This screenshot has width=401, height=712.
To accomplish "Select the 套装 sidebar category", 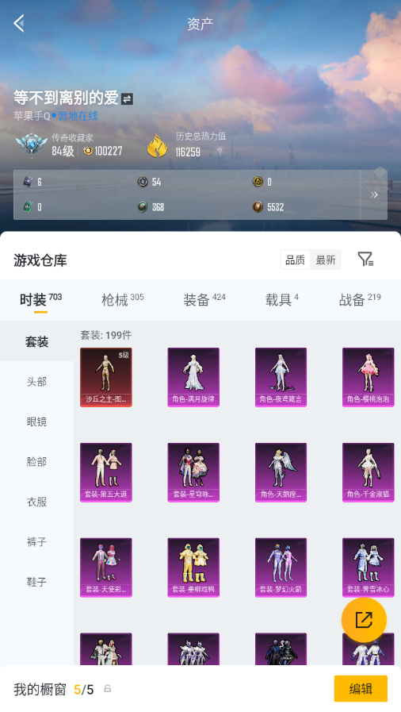I will pyautogui.click(x=36, y=341).
